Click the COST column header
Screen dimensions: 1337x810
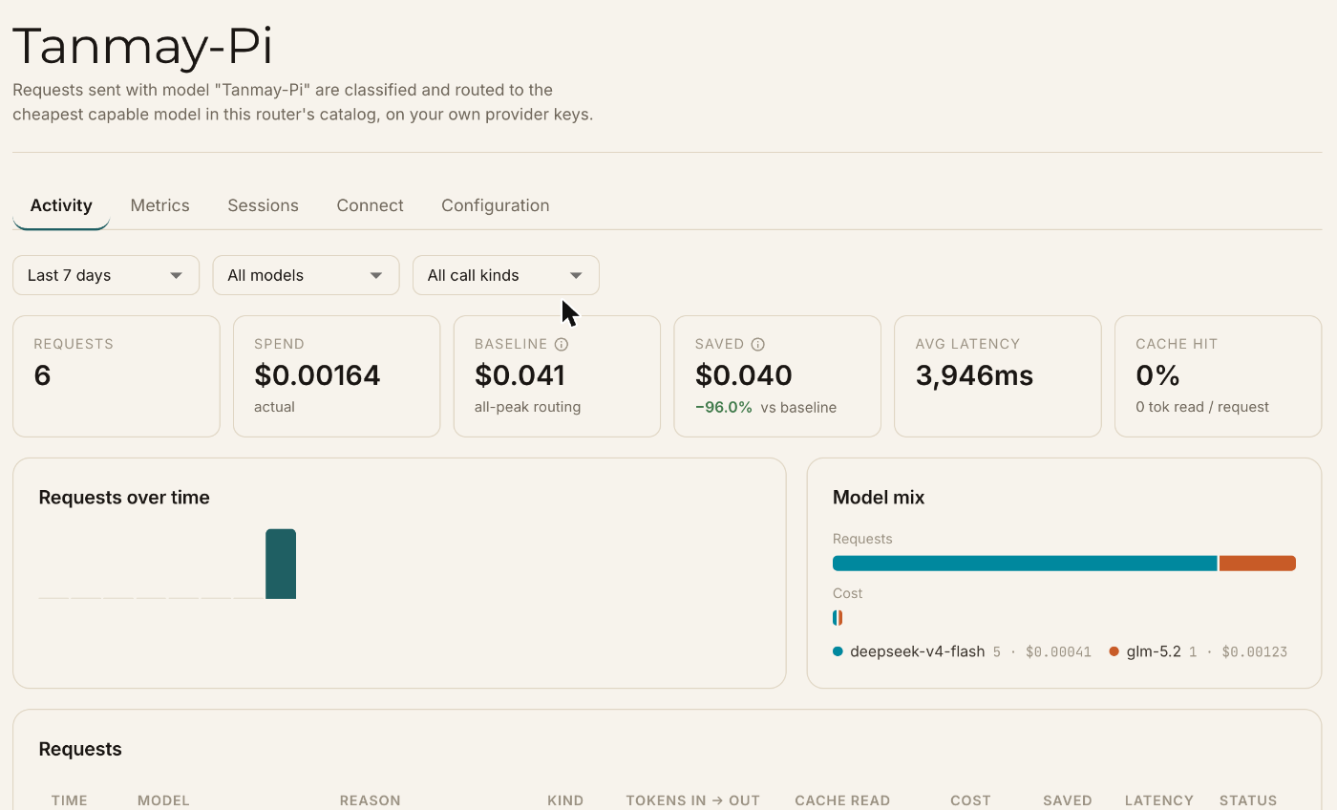tap(970, 800)
